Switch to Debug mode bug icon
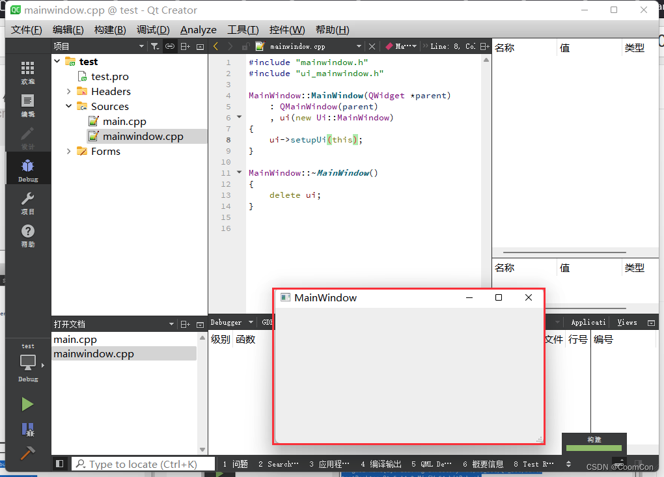 tap(27, 170)
